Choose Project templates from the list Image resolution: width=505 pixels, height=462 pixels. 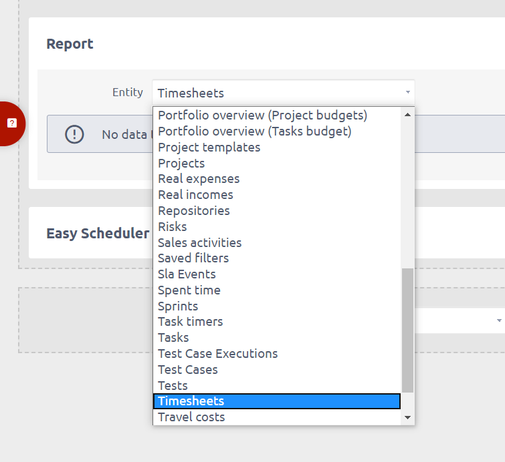point(209,148)
